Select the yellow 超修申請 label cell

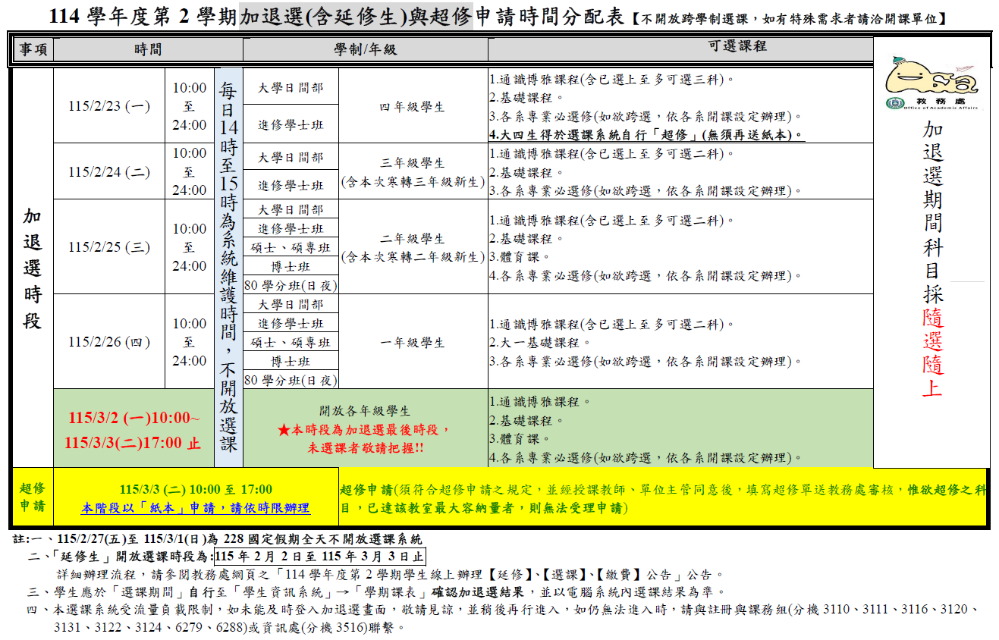coord(32,497)
